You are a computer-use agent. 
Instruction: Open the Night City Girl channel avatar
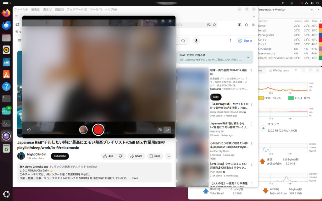click(x=21, y=156)
